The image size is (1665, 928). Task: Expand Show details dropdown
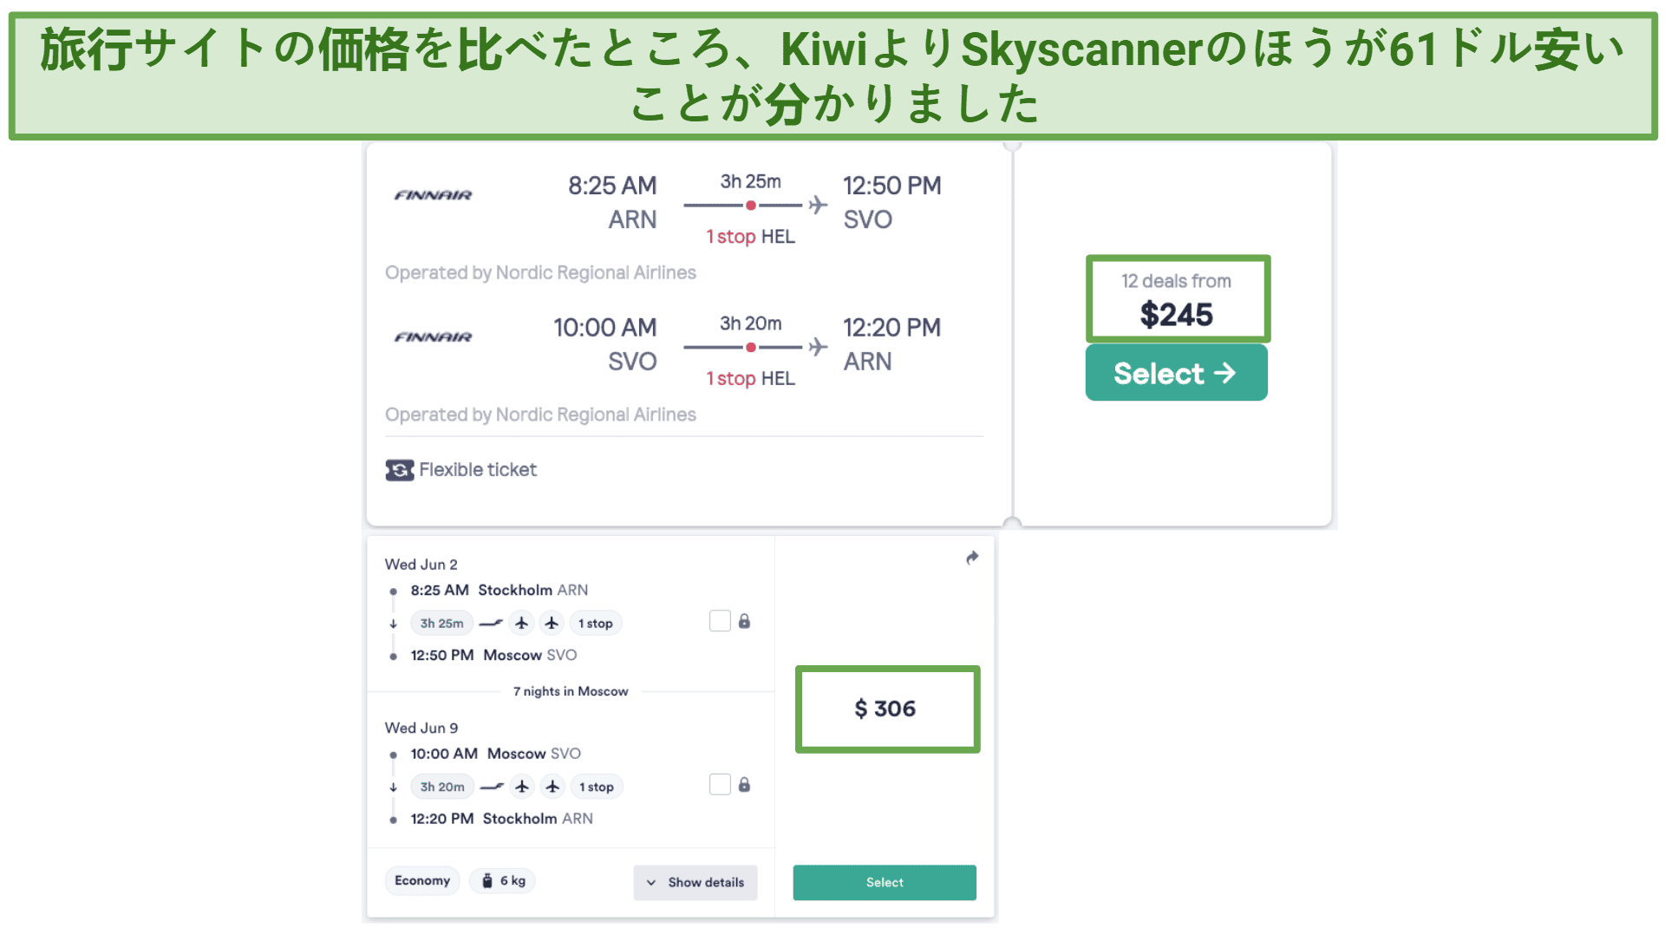pyautogui.click(x=695, y=882)
